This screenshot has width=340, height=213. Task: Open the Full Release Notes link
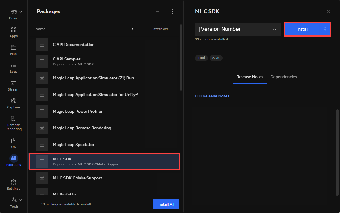pos(212,96)
